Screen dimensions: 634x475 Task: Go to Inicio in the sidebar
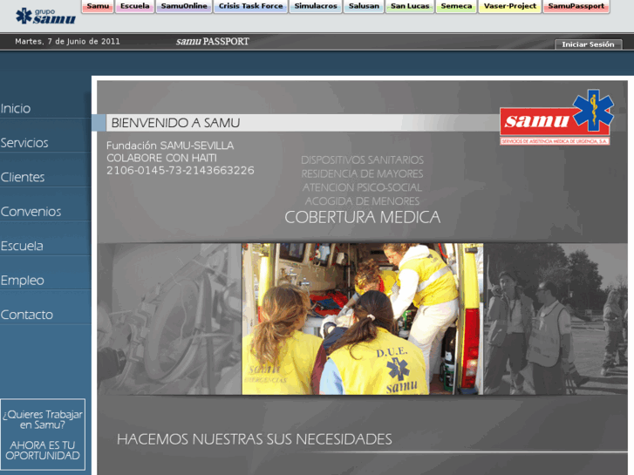coord(16,108)
